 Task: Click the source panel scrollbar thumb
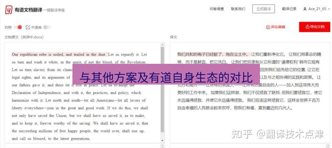point(162,89)
